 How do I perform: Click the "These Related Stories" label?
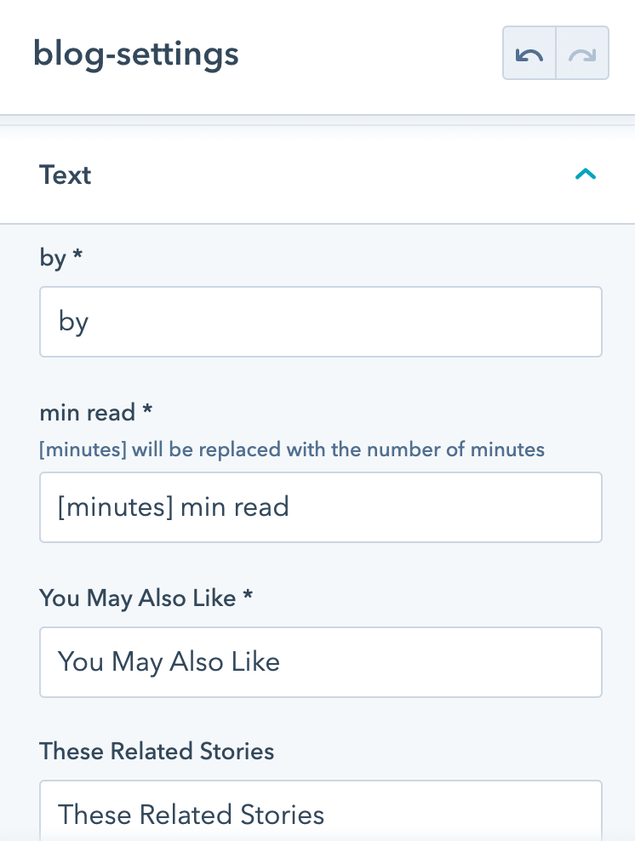157,752
